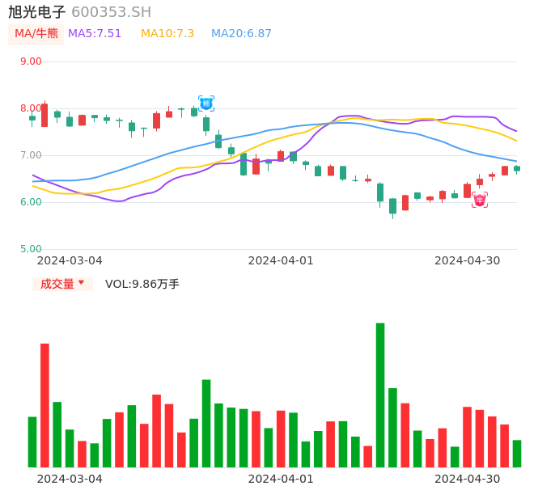Click the 2024-04-01 date on price axis
Viewport: 555px width, 490px height.
(281, 260)
